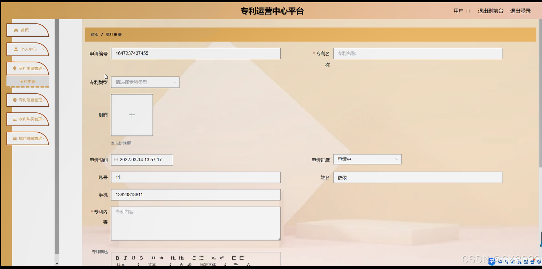Select the 专利申请 submenu item

point(28,81)
